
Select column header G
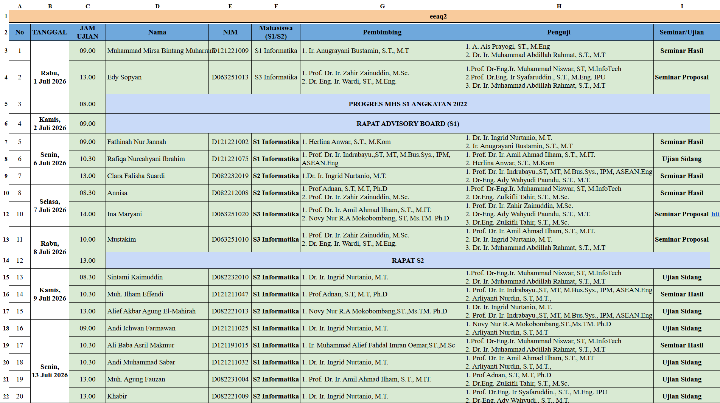(382, 6)
